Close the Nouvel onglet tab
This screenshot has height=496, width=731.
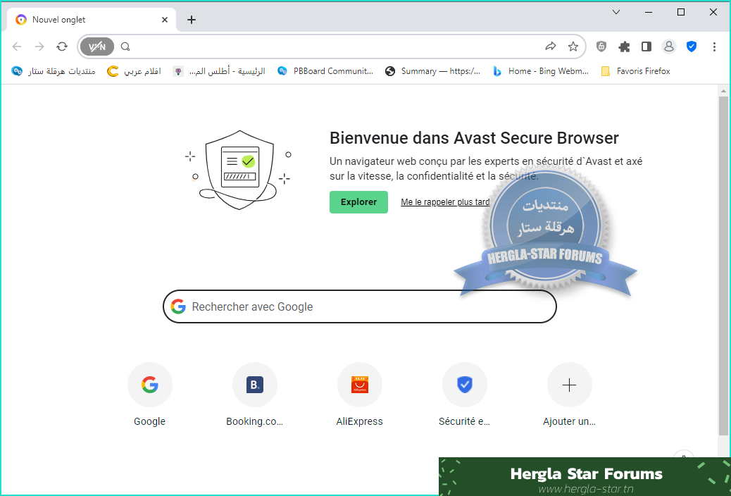click(x=165, y=20)
